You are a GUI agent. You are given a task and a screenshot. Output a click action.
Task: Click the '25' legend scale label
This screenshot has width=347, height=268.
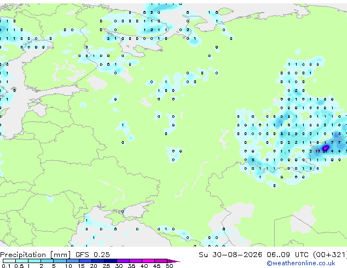tap(106, 266)
